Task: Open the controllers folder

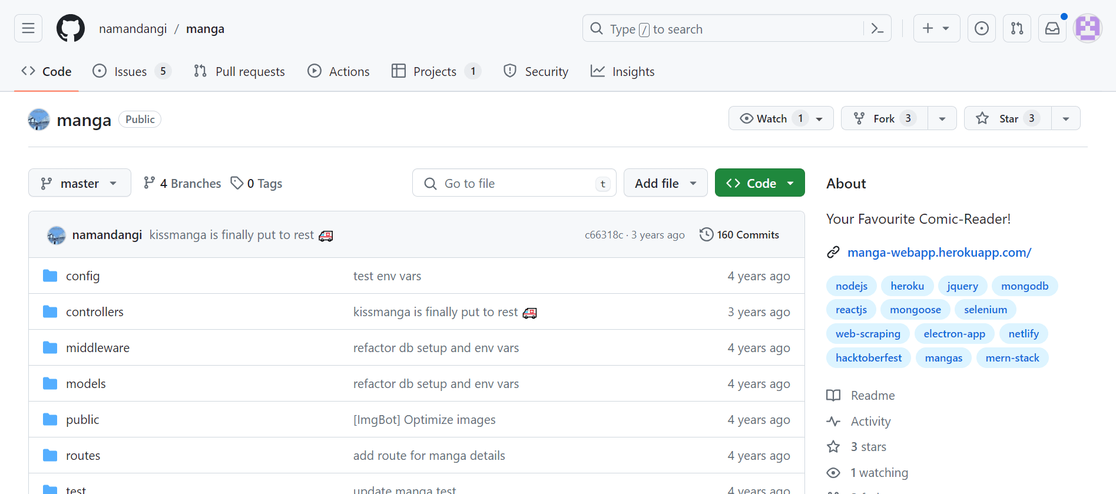Action: (x=94, y=311)
